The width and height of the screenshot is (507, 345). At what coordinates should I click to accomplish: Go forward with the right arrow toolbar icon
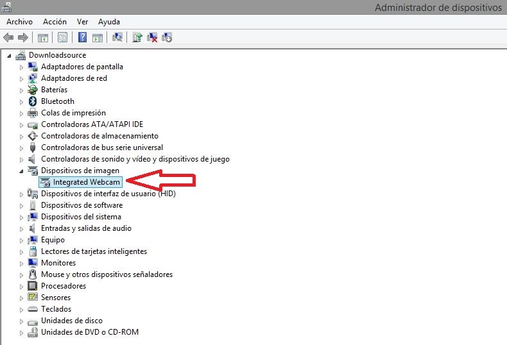pos(23,37)
